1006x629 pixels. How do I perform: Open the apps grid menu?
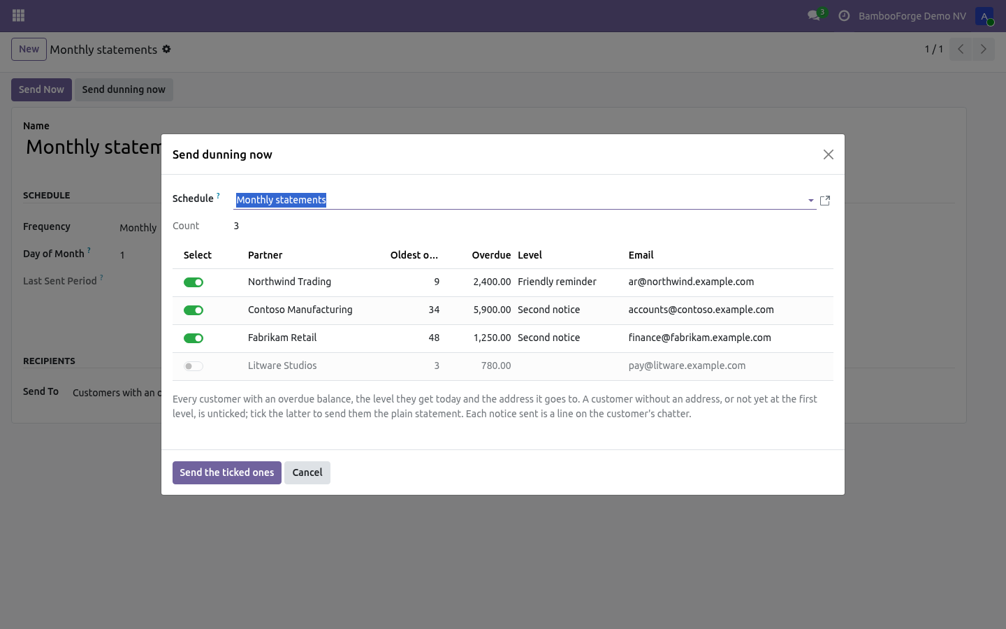(x=19, y=15)
